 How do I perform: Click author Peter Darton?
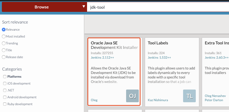pos(214,100)
